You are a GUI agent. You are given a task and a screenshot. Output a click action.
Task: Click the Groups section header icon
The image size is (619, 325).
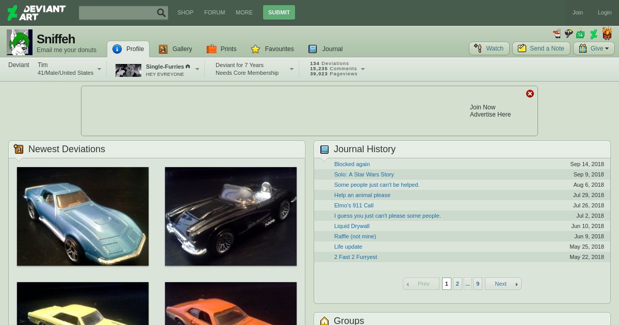(x=324, y=321)
